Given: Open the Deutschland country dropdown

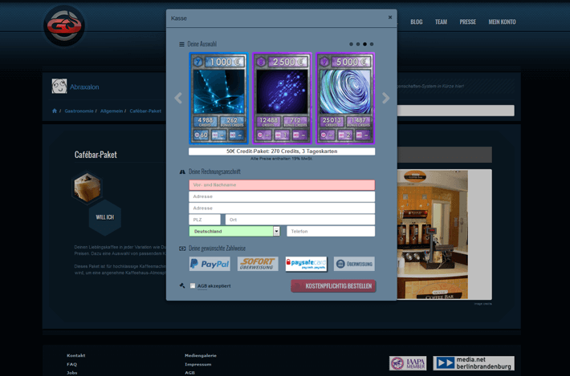Looking at the screenshot, I should click(276, 231).
